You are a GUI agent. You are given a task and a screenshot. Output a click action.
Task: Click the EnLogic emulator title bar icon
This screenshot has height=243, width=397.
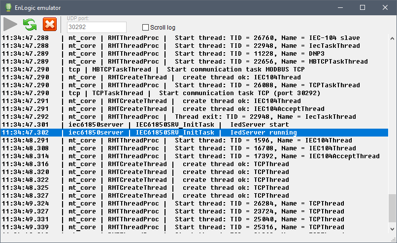[x=8, y=7]
